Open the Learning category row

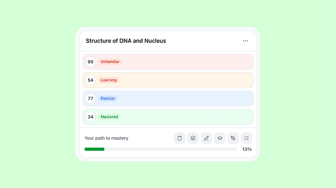coord(187,80)
